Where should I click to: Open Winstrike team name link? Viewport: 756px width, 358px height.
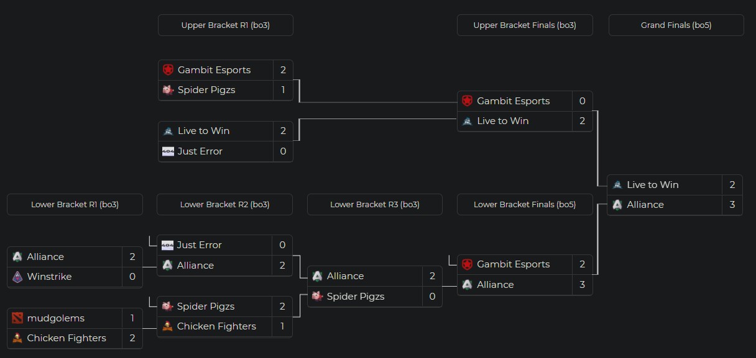point(50,277)
